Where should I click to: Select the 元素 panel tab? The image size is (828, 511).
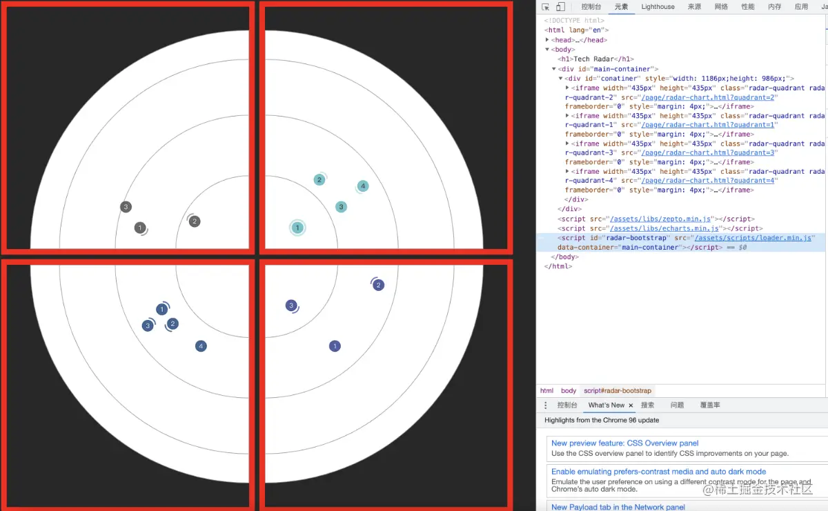coord(622,7)
